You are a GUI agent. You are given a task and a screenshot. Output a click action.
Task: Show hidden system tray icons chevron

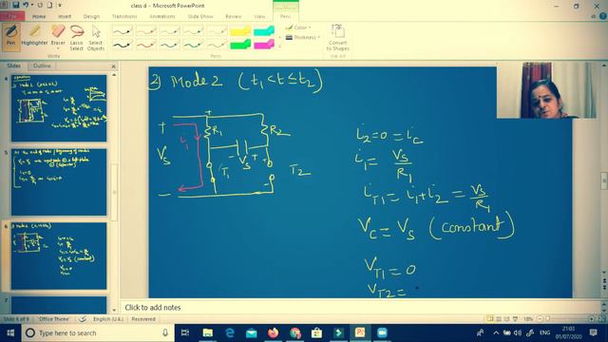496,332
